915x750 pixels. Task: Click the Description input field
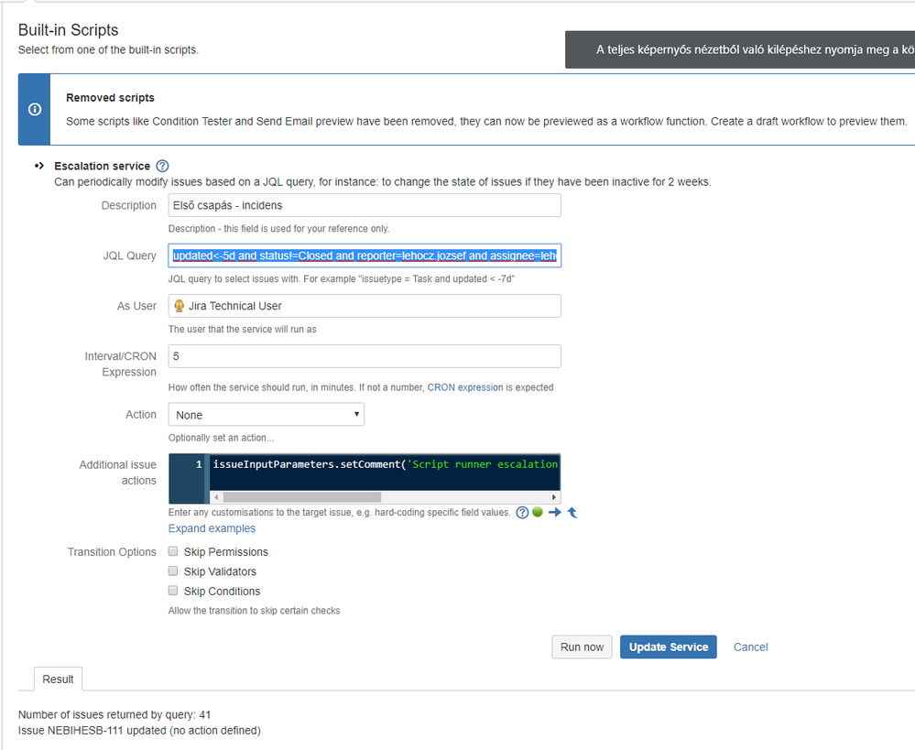click(365, 205)
